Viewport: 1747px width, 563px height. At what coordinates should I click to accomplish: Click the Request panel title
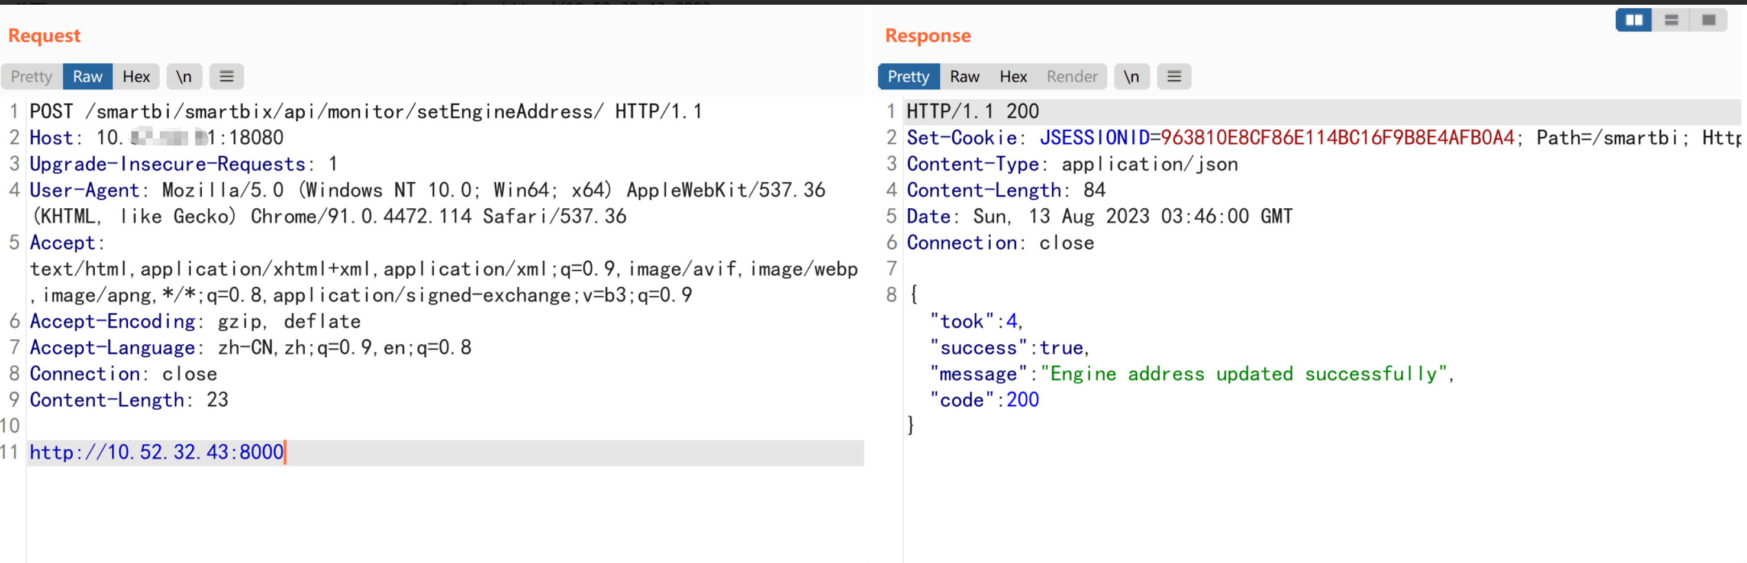coord(44,35)
